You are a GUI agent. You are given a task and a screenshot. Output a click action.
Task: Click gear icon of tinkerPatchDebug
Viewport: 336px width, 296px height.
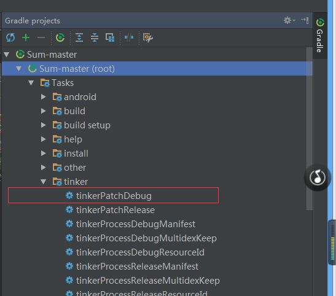69,195
